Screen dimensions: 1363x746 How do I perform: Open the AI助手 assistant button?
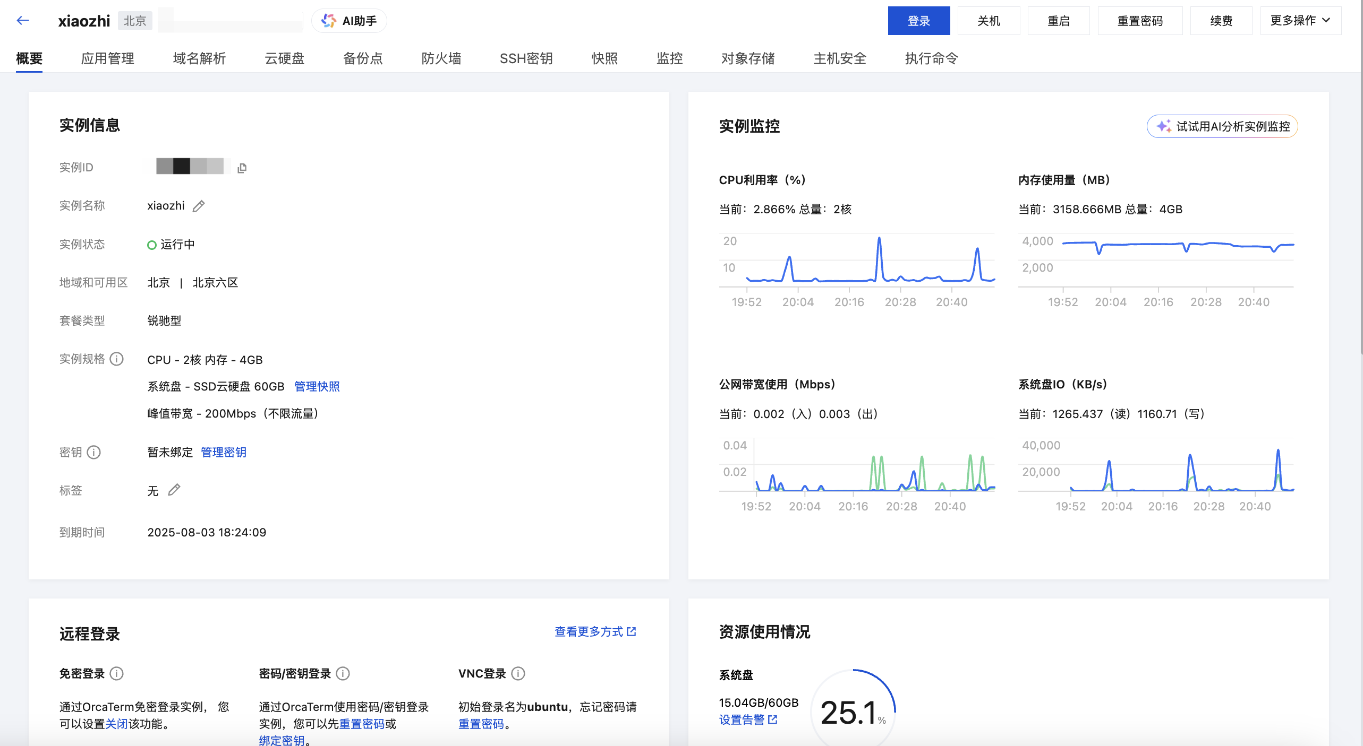(x=350, y=21)
